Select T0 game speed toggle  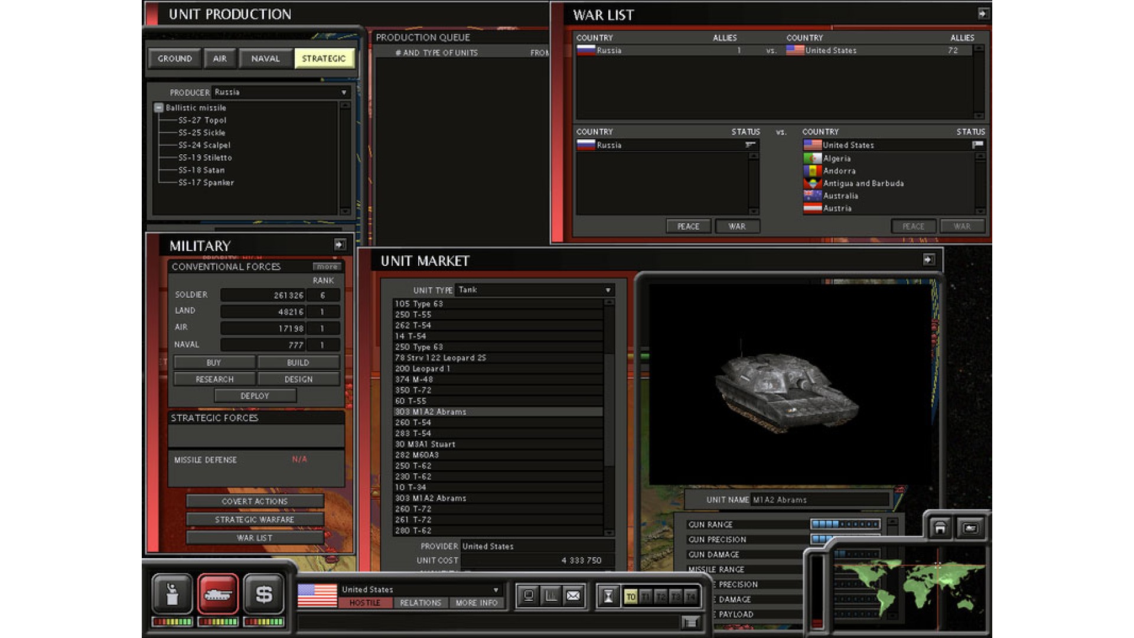pos(631,597)
